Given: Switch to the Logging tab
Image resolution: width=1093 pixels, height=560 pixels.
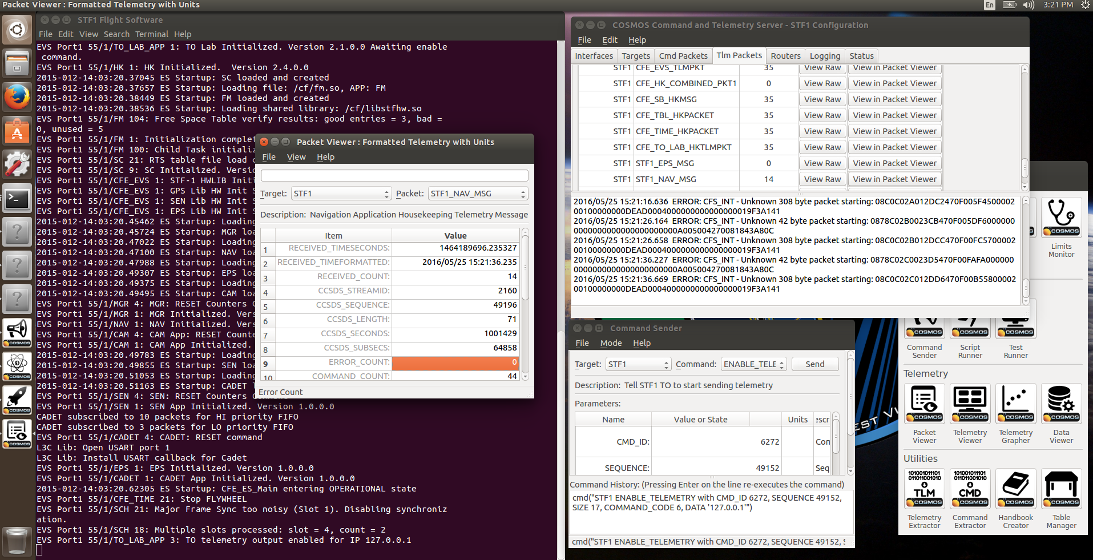Looking at the screenshot, I should [x=825, y=56].
